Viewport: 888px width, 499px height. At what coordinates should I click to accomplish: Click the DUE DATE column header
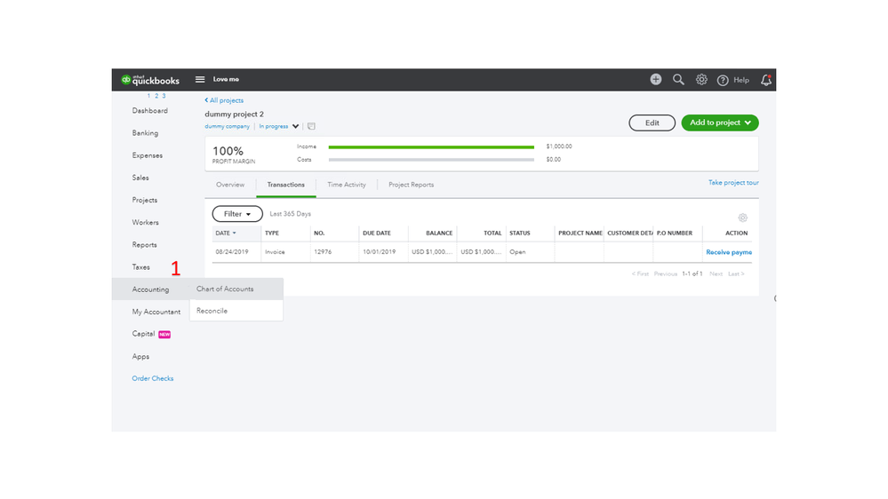(377, 234)
